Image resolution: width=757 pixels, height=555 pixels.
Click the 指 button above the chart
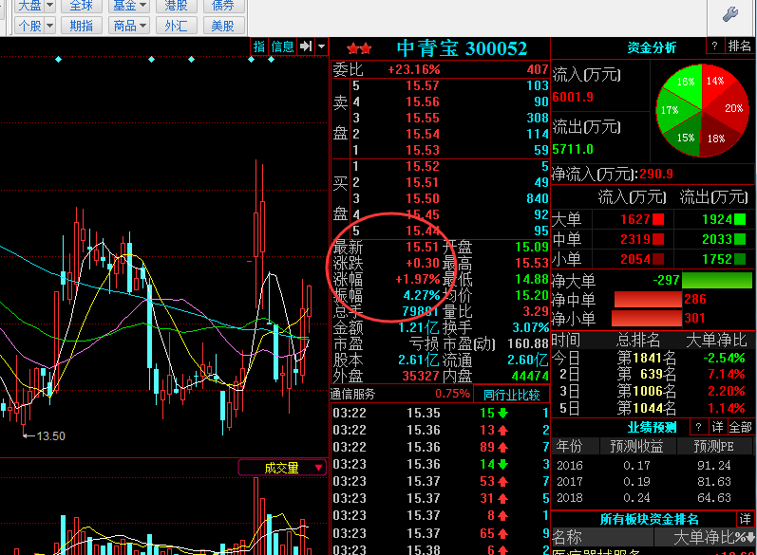pos(259,46)
